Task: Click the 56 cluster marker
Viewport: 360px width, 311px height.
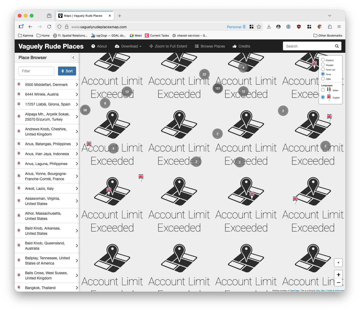Action: pyautogui.click(x=85, y=110)
